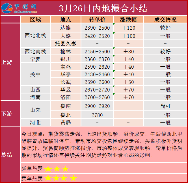Click the 洛阳 location cell
This screenshot has width=188, height=183.
tap(66, 97)
